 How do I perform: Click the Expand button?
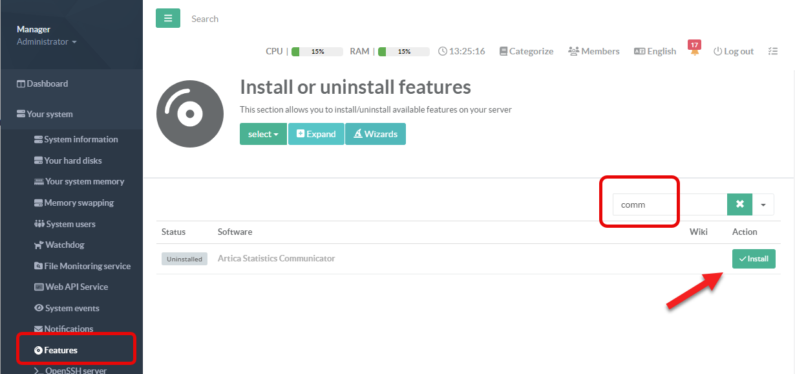316,134
